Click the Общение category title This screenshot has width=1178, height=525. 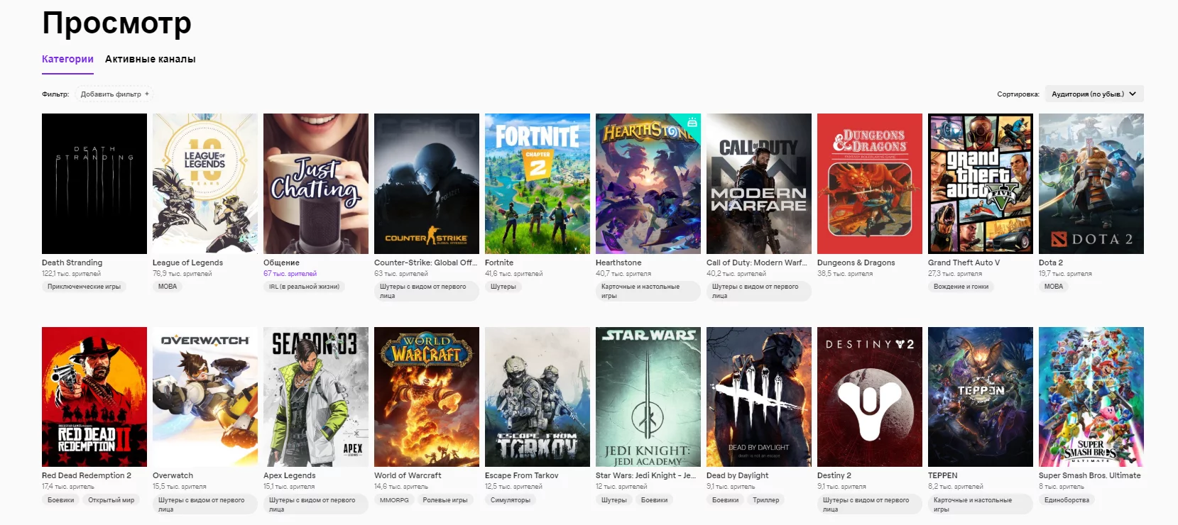coord(281,262)
